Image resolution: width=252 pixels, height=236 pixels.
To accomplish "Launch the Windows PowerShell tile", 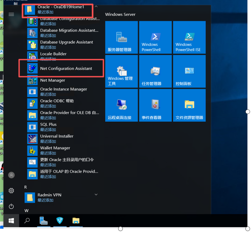I will point(155,37).
